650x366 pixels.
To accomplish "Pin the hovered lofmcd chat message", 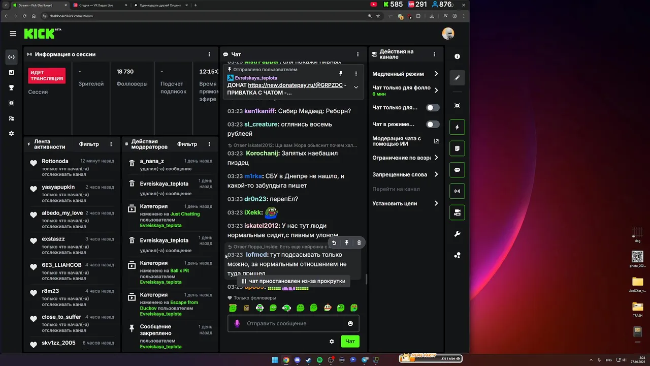I will pyautogui.click(x=346, y=243).
